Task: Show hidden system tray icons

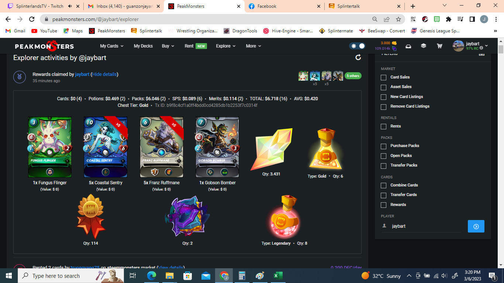Action: pyautogui.click(x=409, y=276)
